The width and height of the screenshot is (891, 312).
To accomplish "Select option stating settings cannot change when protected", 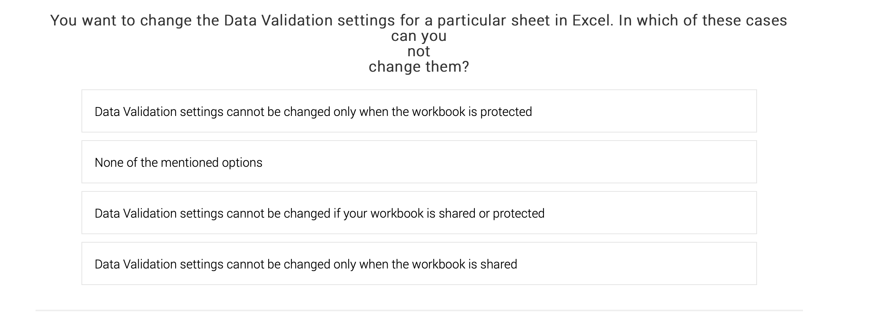I will 313,112.
